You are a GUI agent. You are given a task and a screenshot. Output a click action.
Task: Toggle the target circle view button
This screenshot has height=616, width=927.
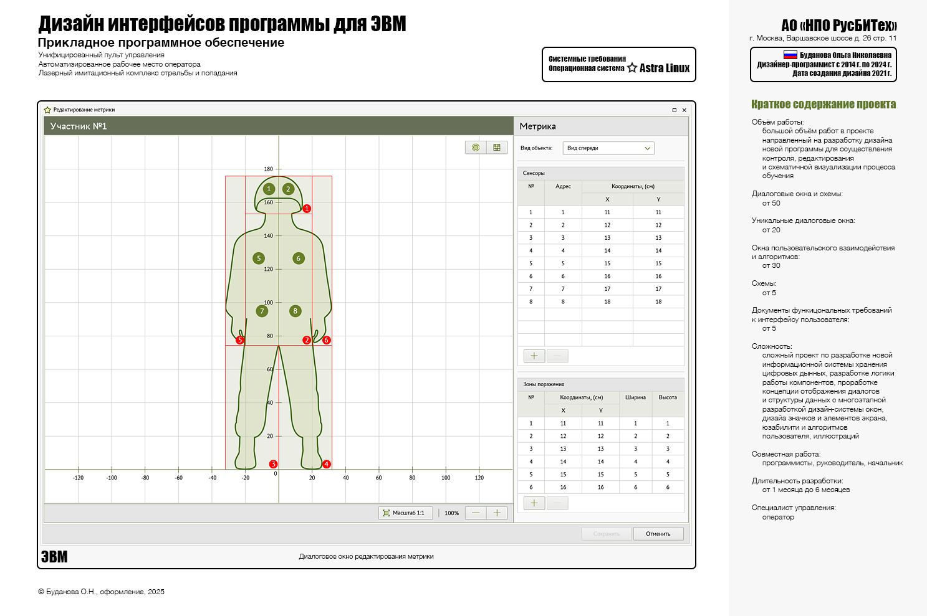pyautogui.click(x=476, y=148)
